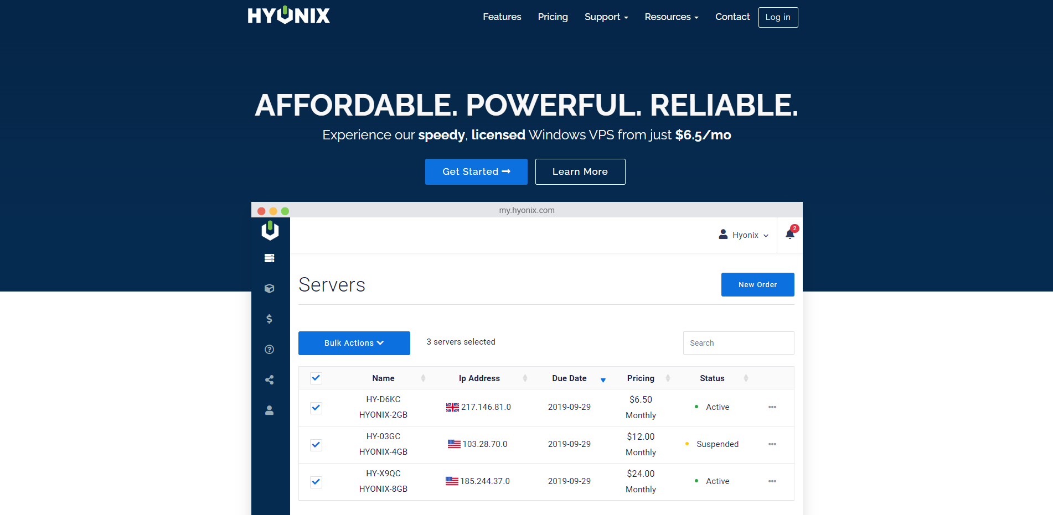Click the my.hyonix.com address bar text

[x=526, y=210]
